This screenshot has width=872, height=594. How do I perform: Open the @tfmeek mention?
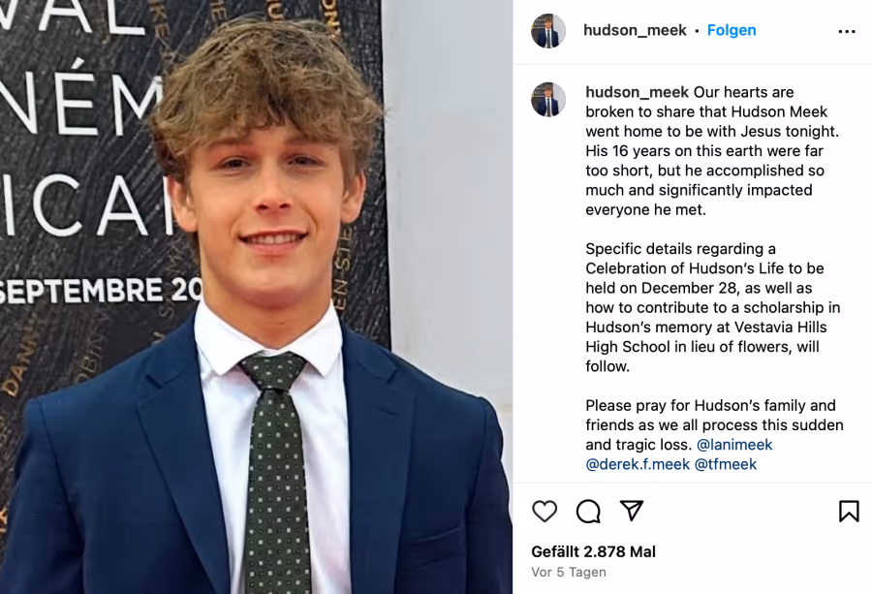pyautogui.click(x=726, y=464)
